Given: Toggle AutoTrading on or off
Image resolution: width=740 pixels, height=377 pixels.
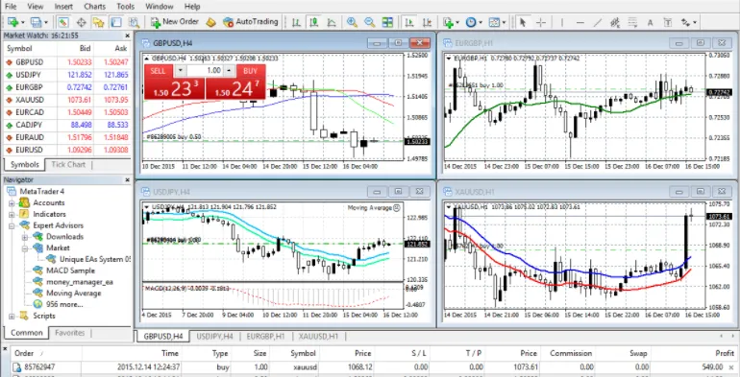Looking at the screenshot, I should pos(251,22).
